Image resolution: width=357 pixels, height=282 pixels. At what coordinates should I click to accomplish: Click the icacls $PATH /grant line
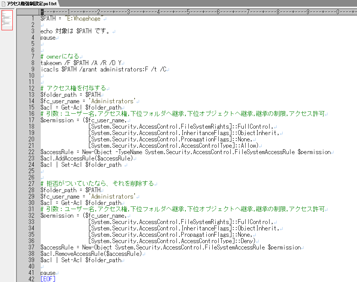[x=104, y=69]
